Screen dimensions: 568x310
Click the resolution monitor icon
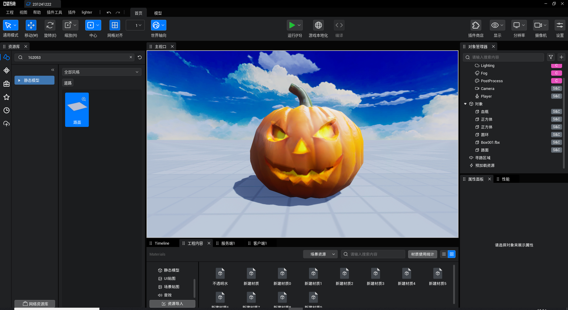point(516,25)
